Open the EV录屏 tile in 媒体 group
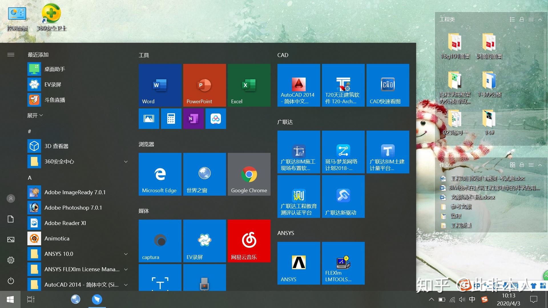Screen dimensions: 548x308 tap(204, 241)
